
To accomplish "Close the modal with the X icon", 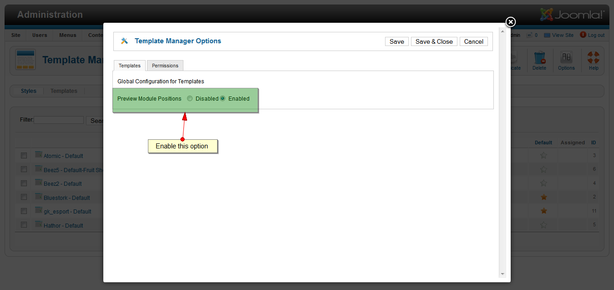I will click(x=511, y=22).
